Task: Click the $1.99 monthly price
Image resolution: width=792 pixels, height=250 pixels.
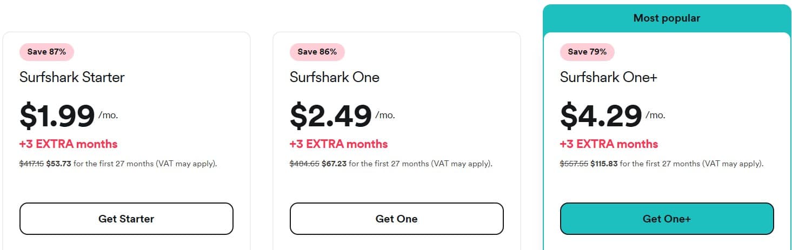Action: coord(57,116)
